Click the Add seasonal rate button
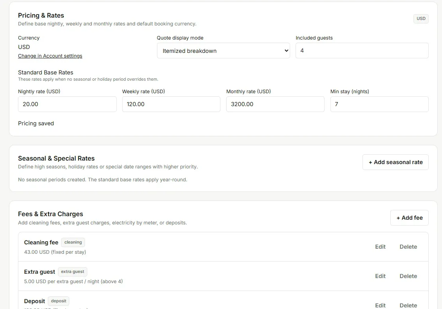Image resolution: width=442 pixels, height=309 pixels. (x=395, y=162)
